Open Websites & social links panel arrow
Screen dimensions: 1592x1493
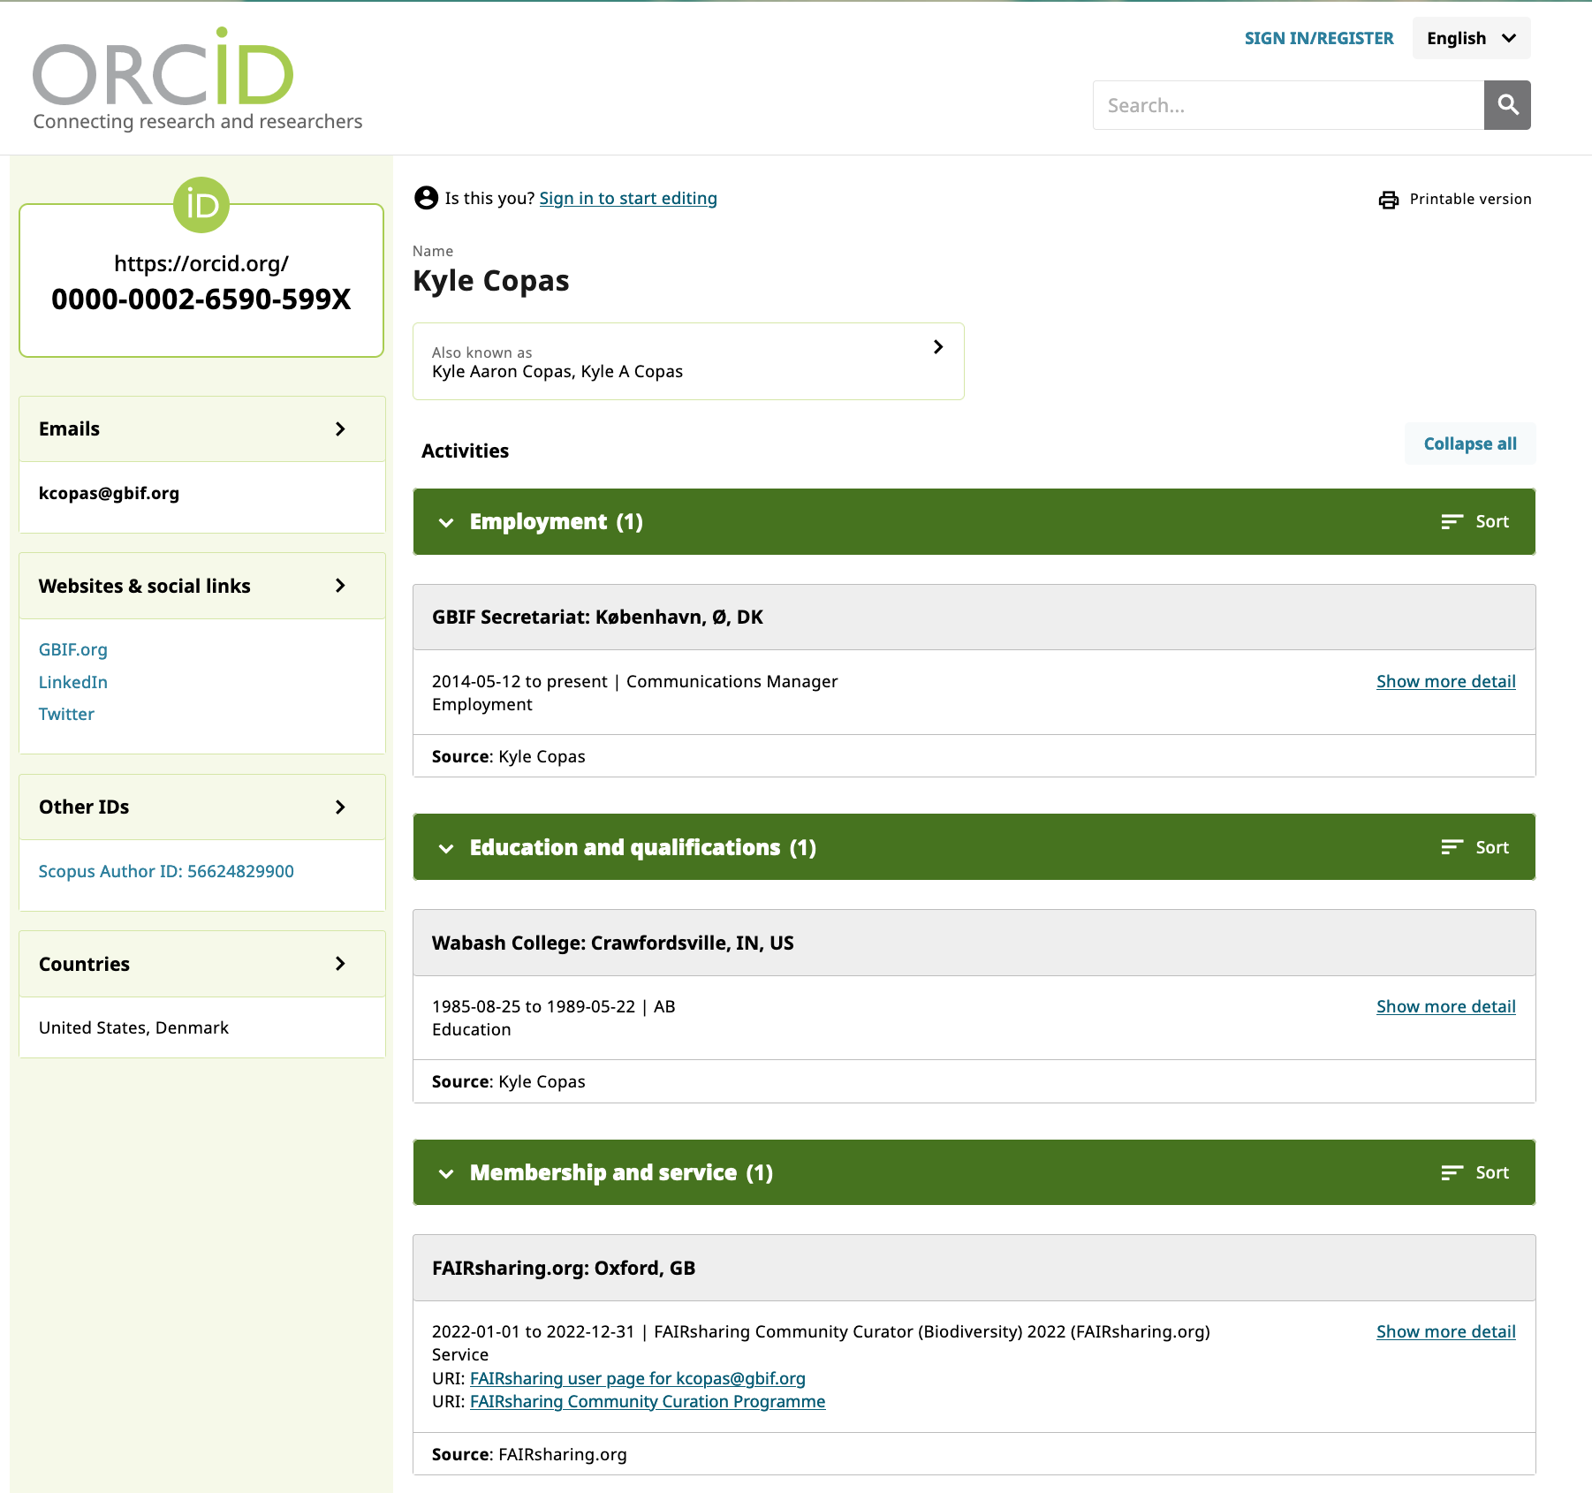pos(340,586)
